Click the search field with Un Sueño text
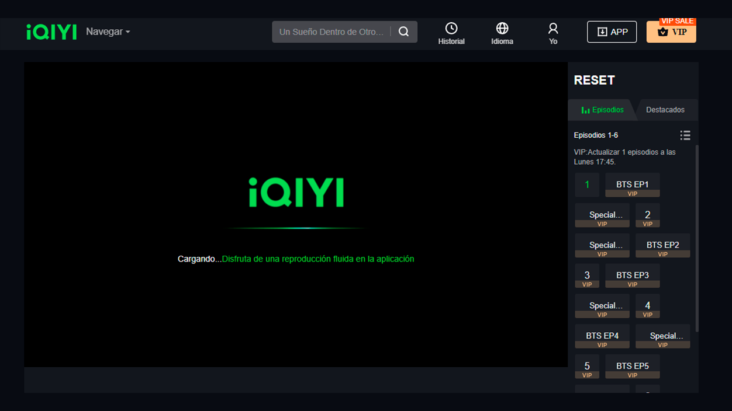This screenshot has height=411, width=732. pyautogui.click(x=332, y=32)
